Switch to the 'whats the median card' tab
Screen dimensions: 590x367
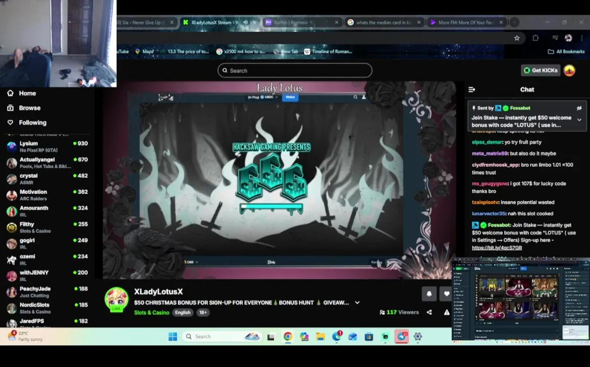click(x=384, y=22)
